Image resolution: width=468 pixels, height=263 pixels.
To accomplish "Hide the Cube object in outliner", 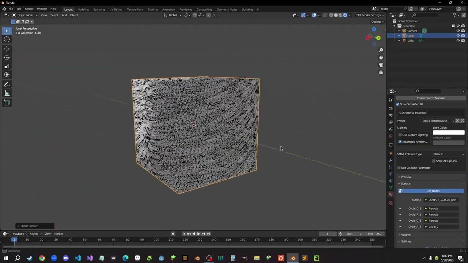I will pyautogui.click(x=458, y=36).
